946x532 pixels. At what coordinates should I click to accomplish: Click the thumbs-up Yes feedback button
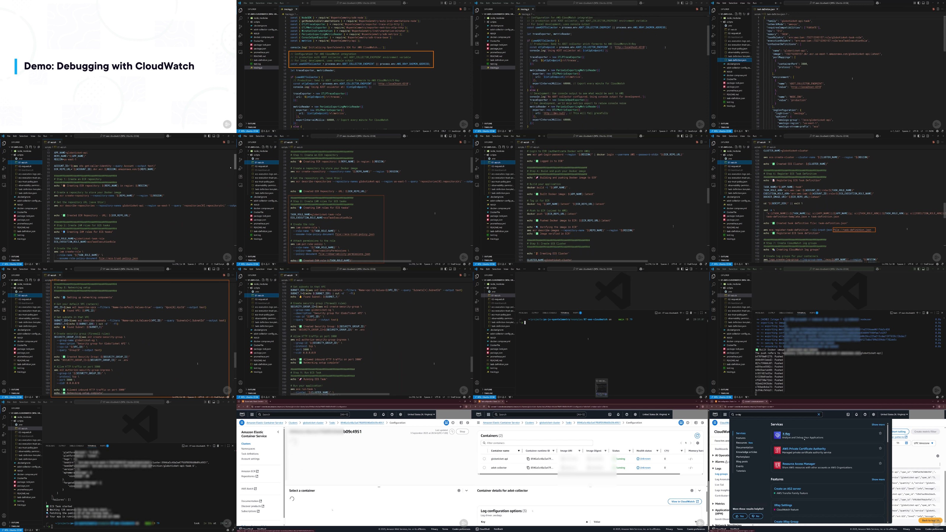(x=740, y=516)
